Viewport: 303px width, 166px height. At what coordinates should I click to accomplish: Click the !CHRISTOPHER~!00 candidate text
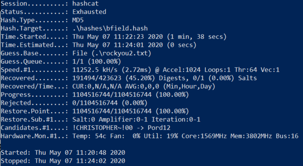click(103, 128)
